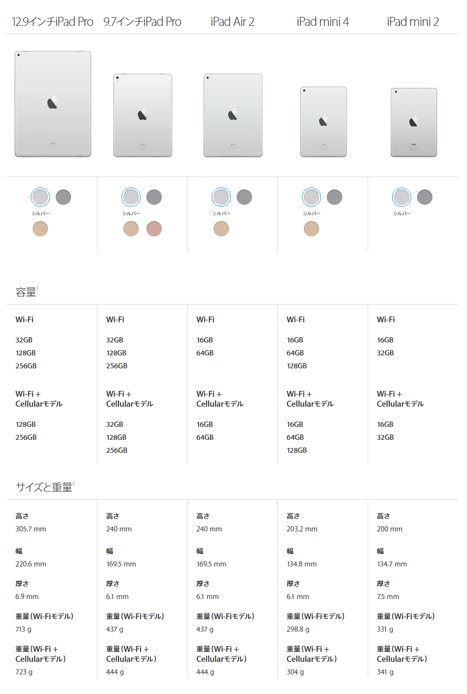Choose gold color for 12.9-inch iPad Pro

click(x=40, y=229)
